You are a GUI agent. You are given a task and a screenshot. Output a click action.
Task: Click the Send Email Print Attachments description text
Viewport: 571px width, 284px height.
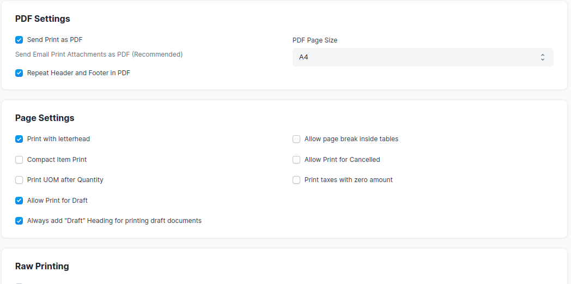(x=99, y=55)
